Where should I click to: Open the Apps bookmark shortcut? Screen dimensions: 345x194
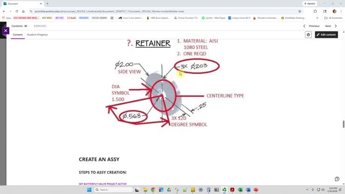pos(7,18)
